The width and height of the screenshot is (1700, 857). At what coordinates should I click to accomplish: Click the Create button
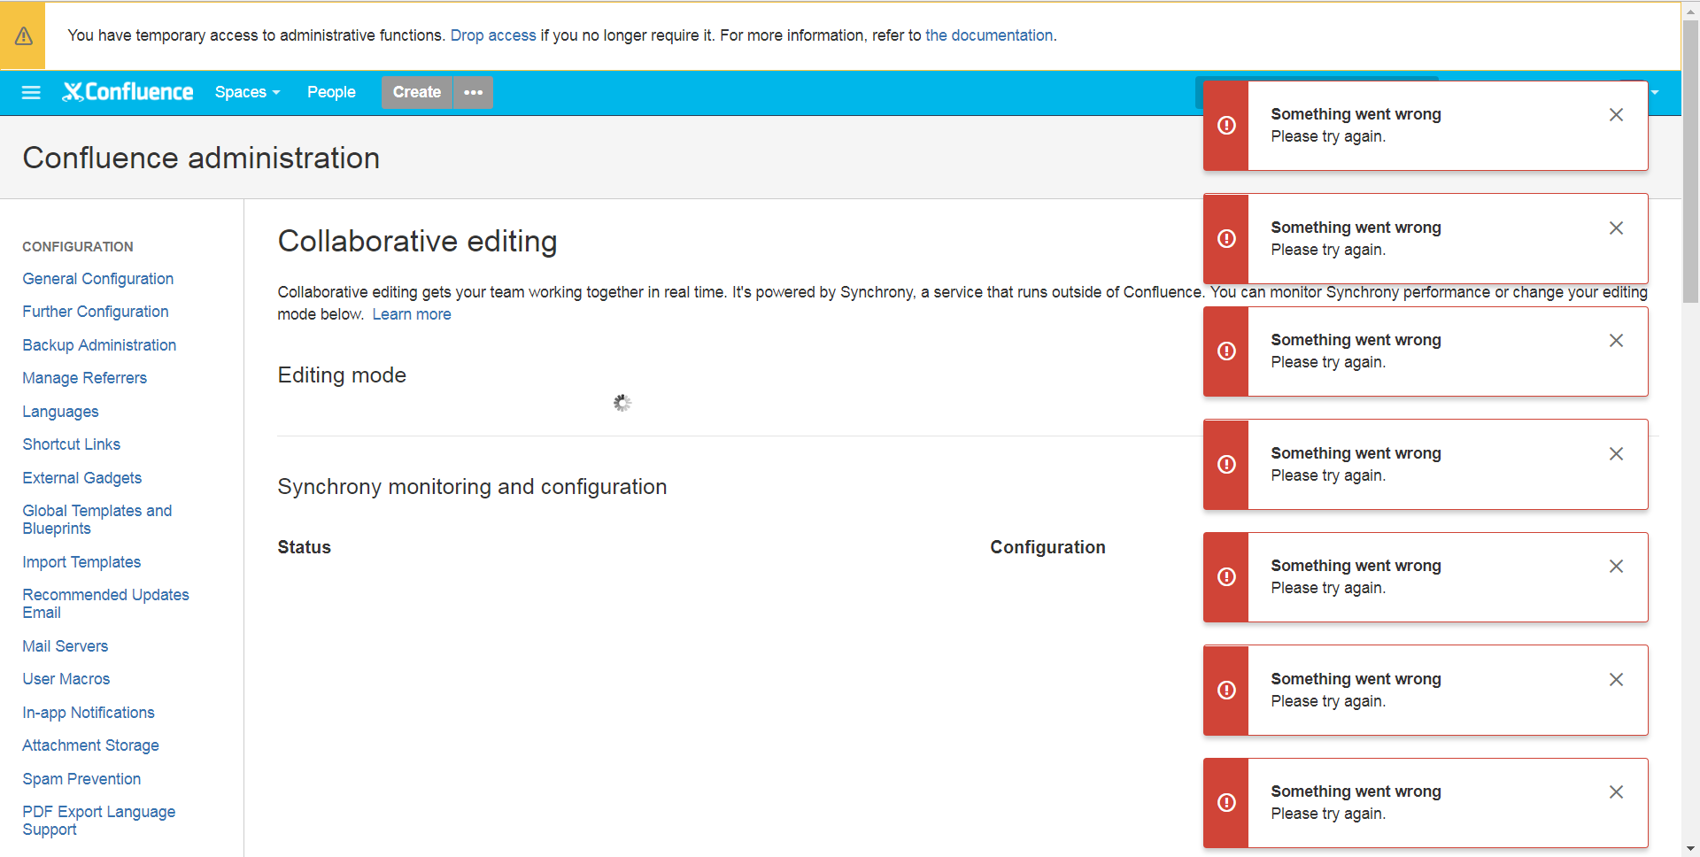pyautogui.click(x=417, y=92)
